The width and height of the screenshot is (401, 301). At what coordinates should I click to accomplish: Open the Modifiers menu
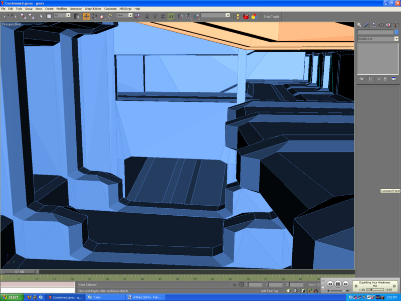click(x=62, y=9)
